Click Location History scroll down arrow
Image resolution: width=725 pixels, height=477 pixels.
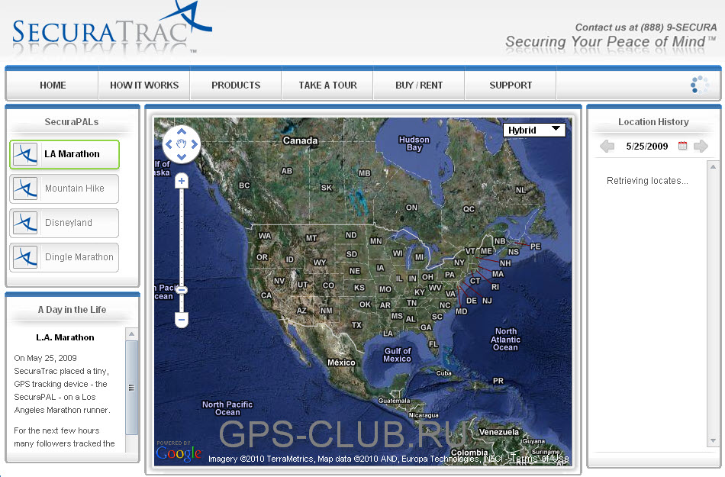click(x=713, y=441)
